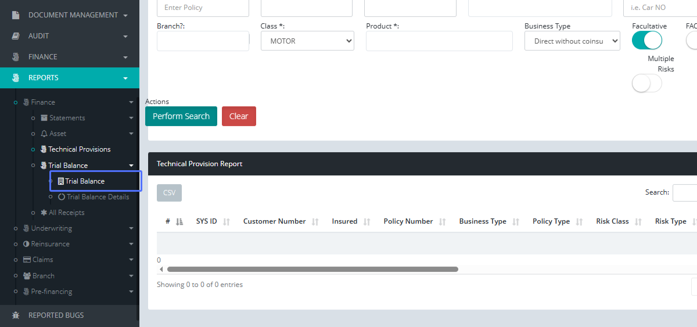The image size is (697, 327).
Task: Click the table's horizontal scrollbar
Action: click(312, 269)
